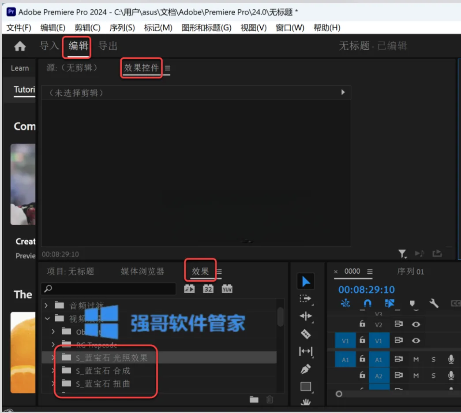Select the Selection arrow tool
The image size is (461, 413).
point(306,281)
